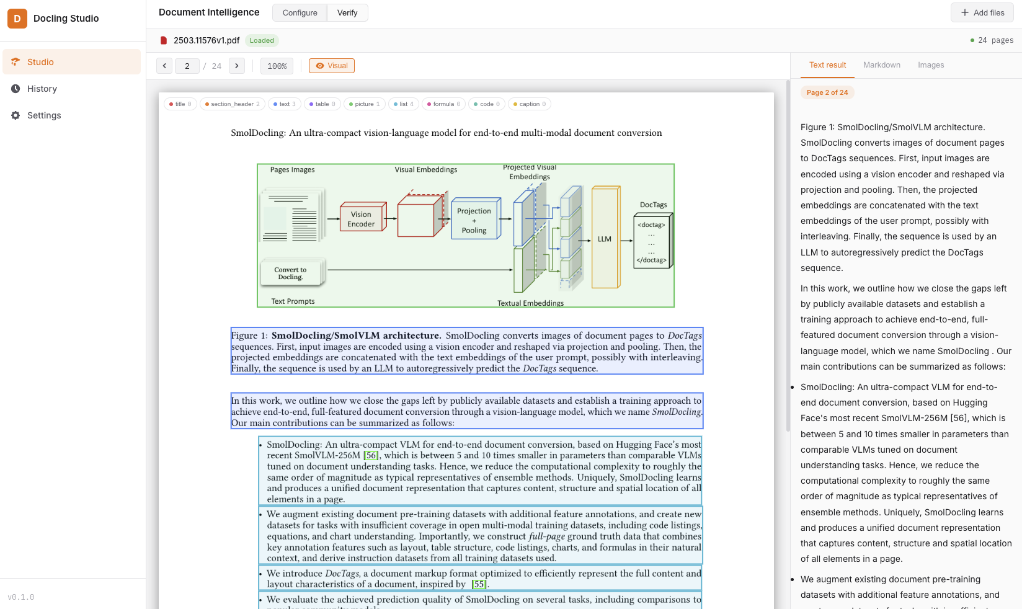Open the Studio sidebar section
The height and width of the screenshot is (609, 1022).
pyautogui.click(x=72, y=62)
